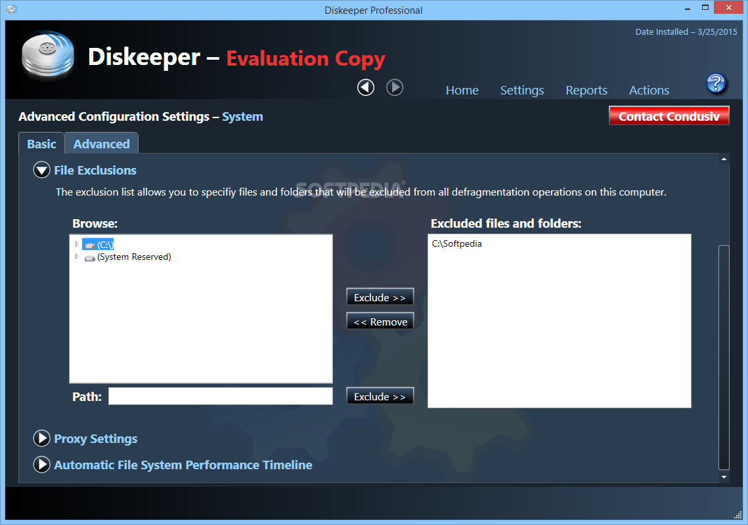Click the scrollbar up arrow
748x525 pixels.
coord(724,159)
